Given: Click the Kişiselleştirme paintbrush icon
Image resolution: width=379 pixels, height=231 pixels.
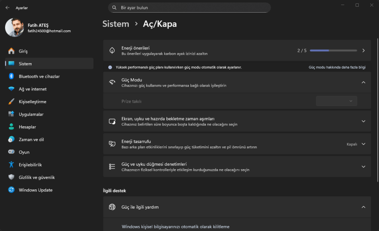Looking at the screenshot, I should point(11,101).
